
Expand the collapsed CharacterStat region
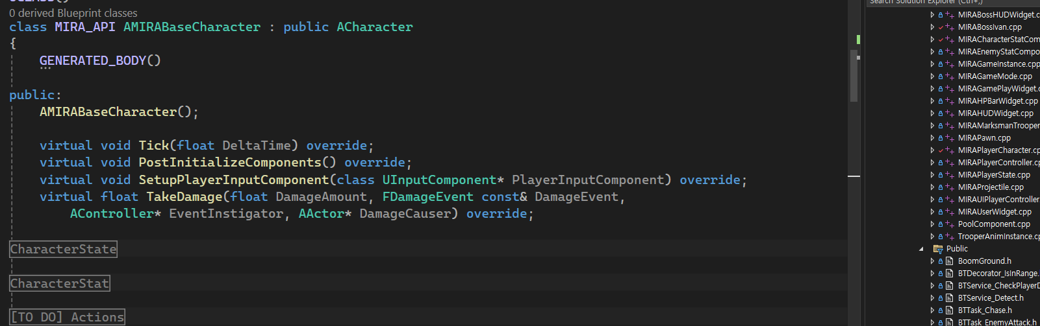[x=59, y=283]
